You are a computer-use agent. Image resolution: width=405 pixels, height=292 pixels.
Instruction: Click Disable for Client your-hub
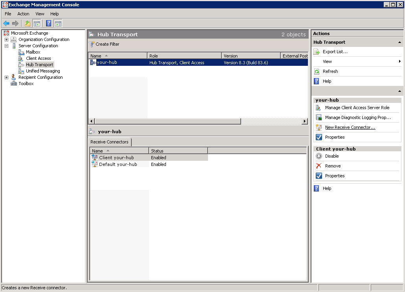click(331, 156)
